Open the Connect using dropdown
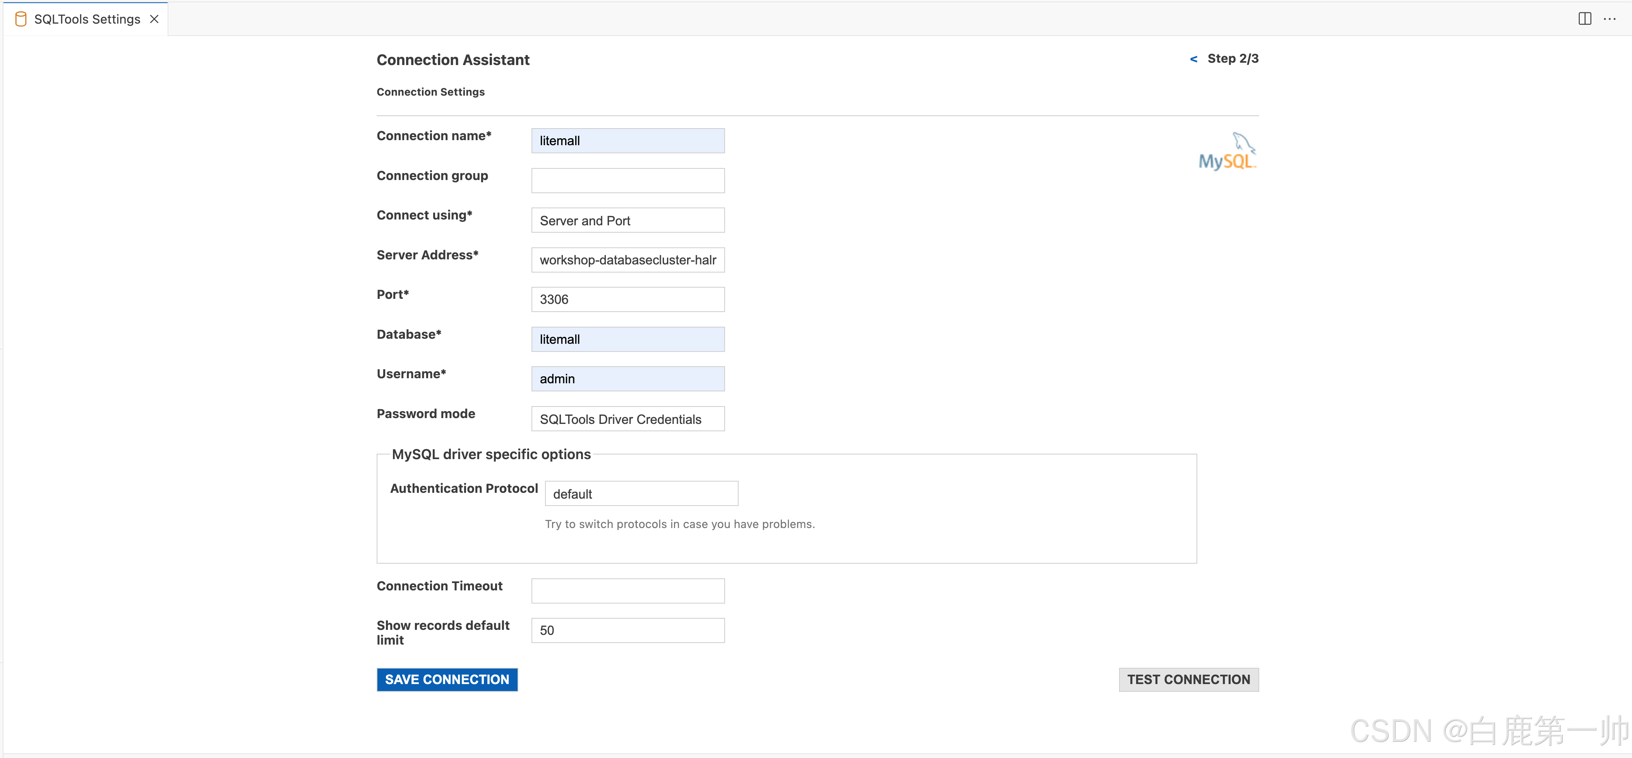Image resolution: width=1632 pixels, height=758 pixels. point(628,220)
